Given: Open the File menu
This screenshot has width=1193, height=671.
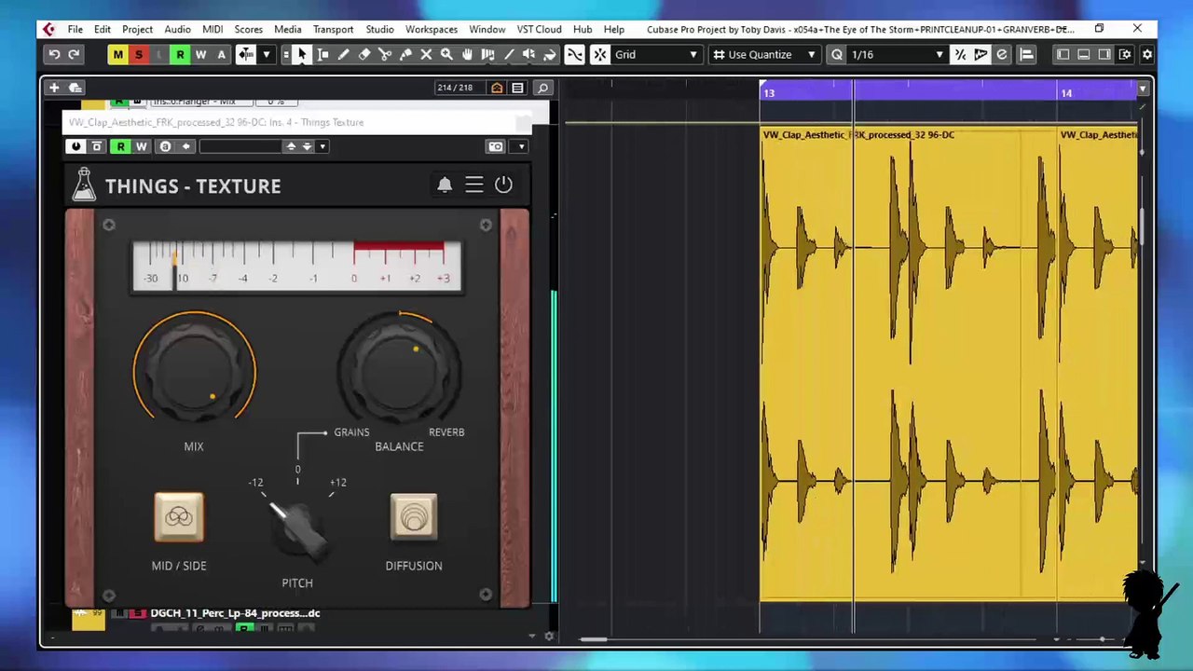Looking at the screenshot, I should (x=75, y=29).
